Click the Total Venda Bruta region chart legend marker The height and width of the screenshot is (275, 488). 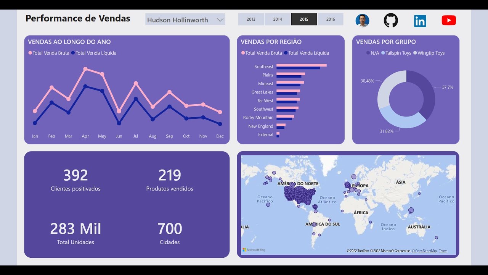pos(243,53)
